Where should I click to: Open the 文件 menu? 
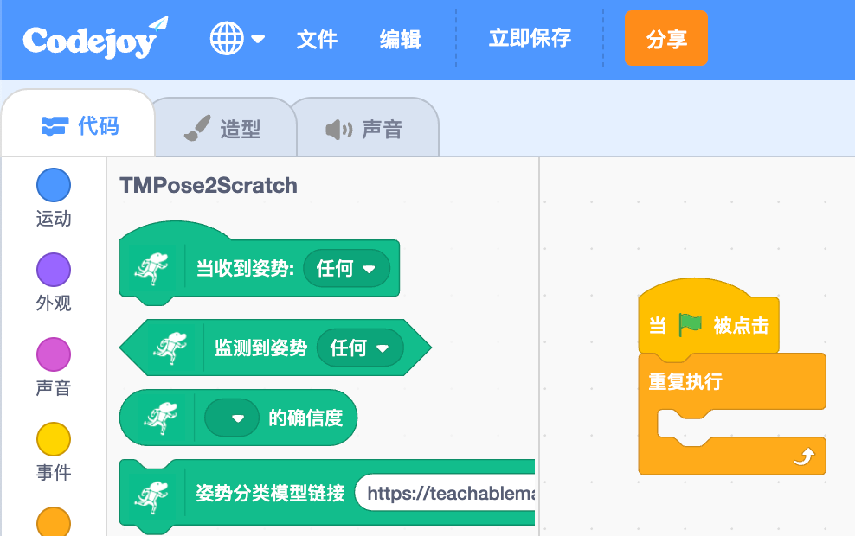tap(317, 39)
